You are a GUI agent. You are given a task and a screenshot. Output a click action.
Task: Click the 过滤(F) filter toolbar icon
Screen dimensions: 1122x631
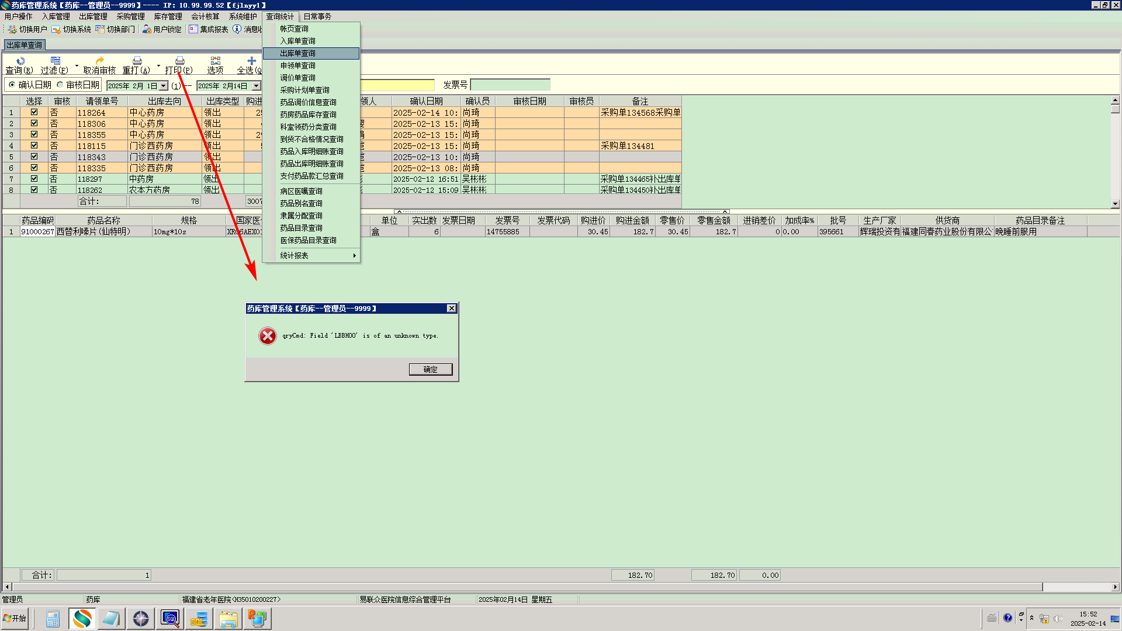[56, 61]
